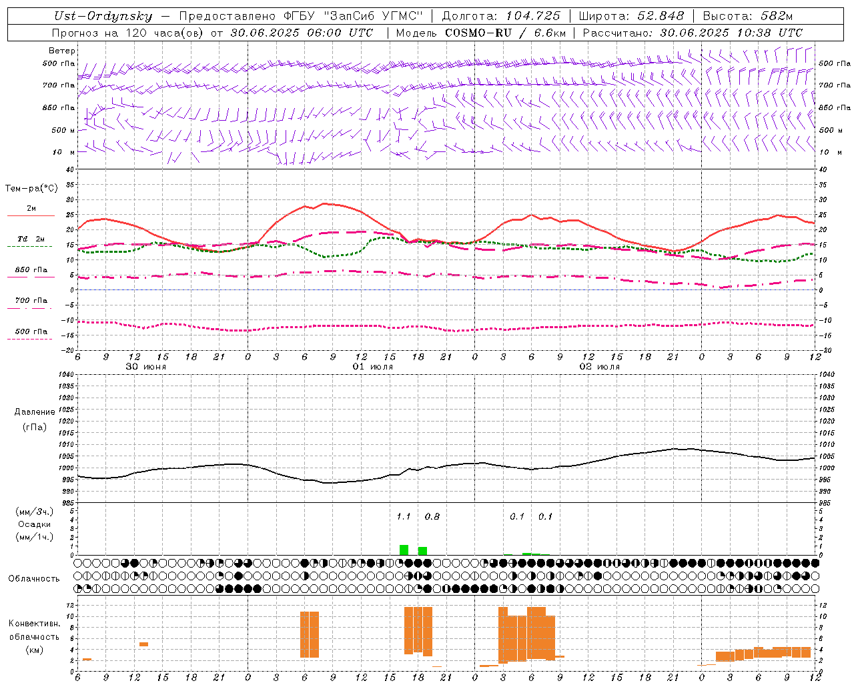
Task: Click the green precipitation bar under 1.1
Action: tap(404, 550)
